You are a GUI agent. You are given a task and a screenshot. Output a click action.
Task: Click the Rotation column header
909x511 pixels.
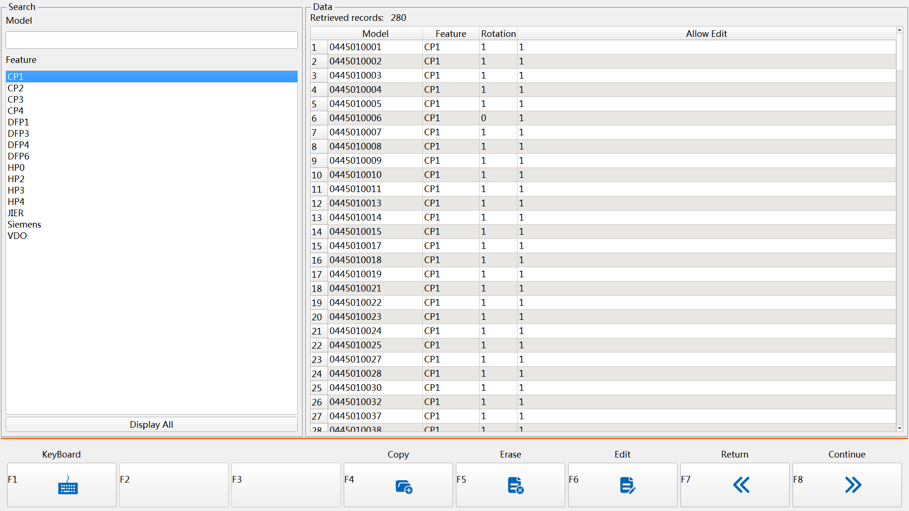(498, 34)
